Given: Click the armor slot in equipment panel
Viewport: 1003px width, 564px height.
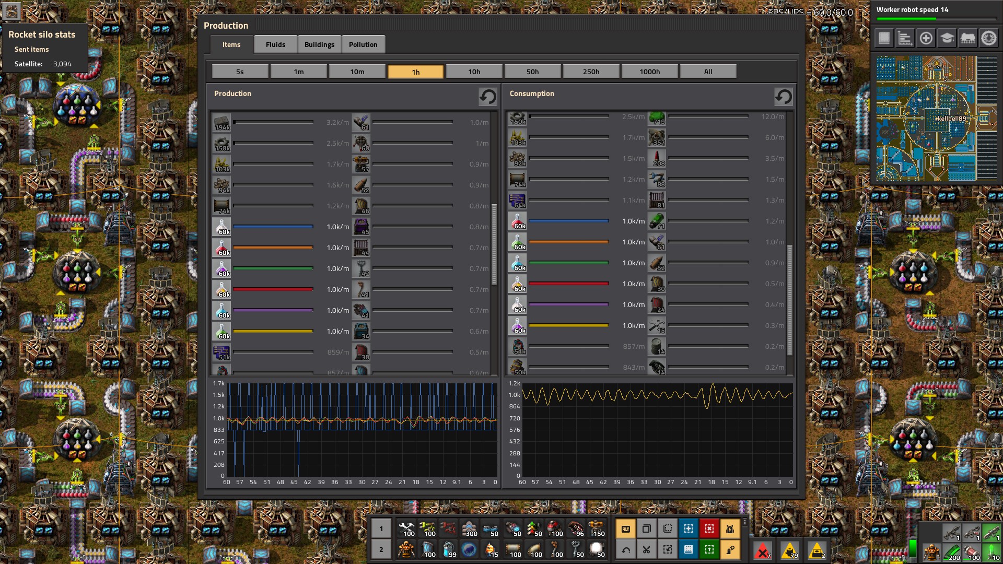Looking at the screenshot, I should (x=931, y=552).
